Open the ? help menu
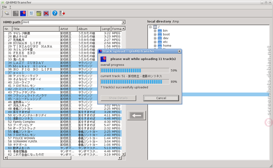 click(x=10, y=7)
